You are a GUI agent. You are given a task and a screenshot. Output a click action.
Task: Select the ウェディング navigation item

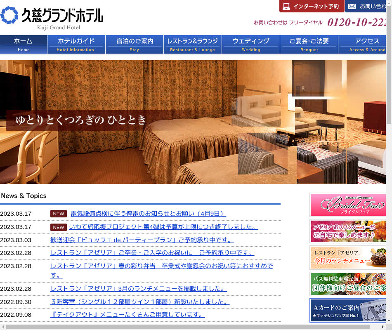[x=251, y=45]
